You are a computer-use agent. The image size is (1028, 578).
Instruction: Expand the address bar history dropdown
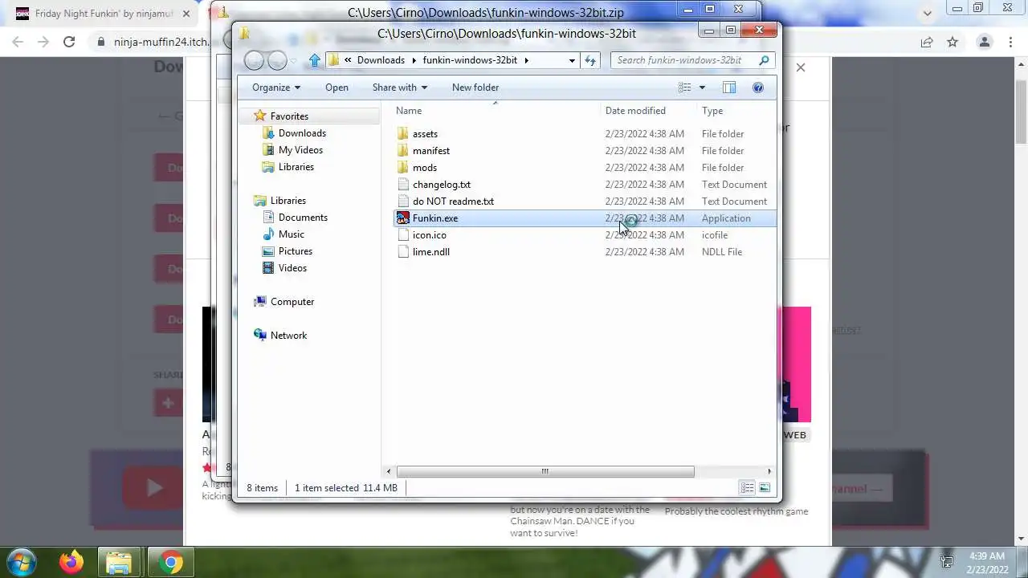572,60
